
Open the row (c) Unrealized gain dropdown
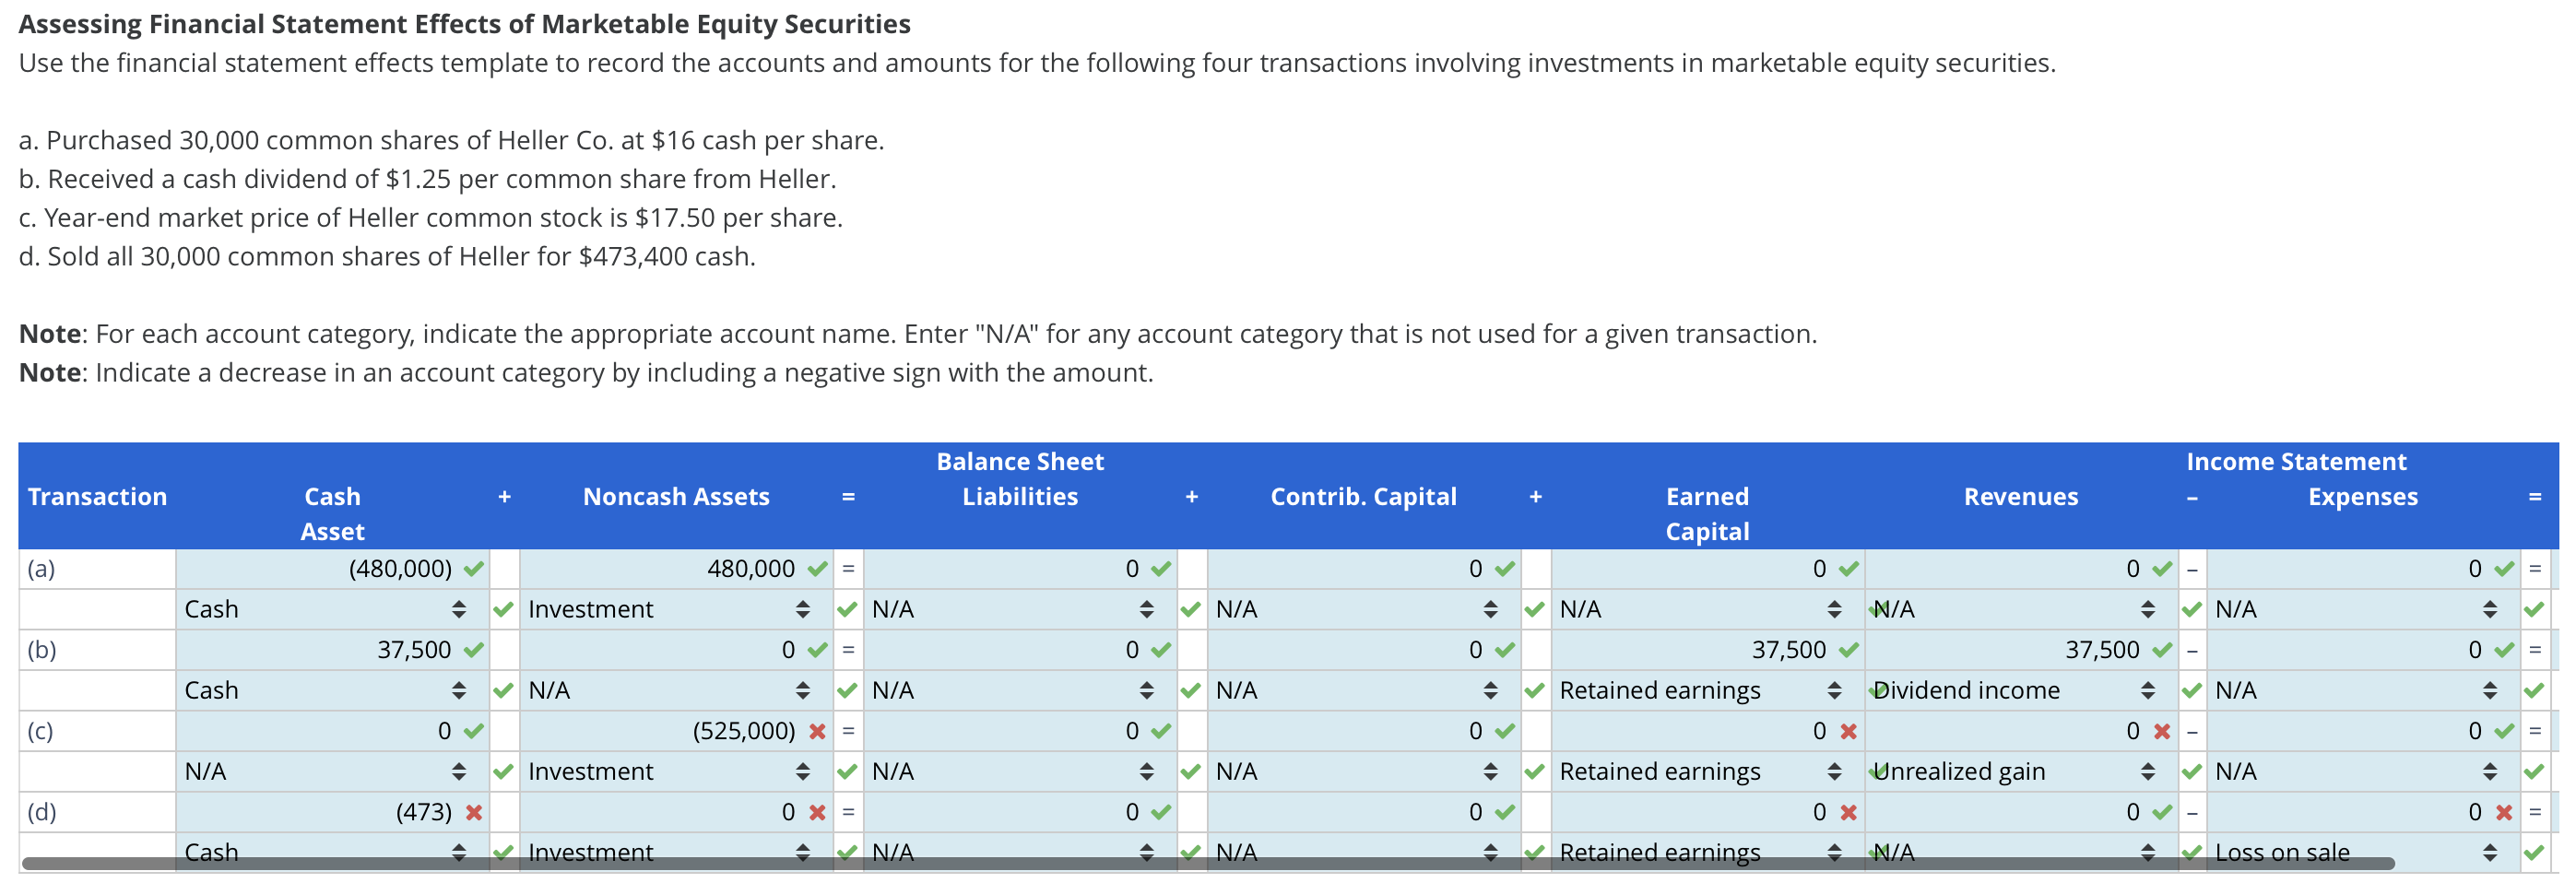(2022, 771)
